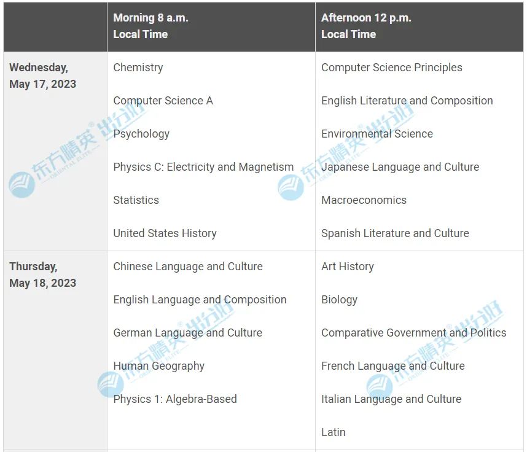The height and width of the screenshot is (452, 527).
Task: Select Physics C: Electricity and Magnetism
Action: [x=203, y=167]
